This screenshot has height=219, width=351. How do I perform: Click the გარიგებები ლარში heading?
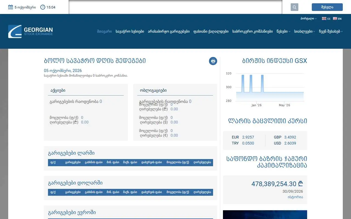click(71, 153)
